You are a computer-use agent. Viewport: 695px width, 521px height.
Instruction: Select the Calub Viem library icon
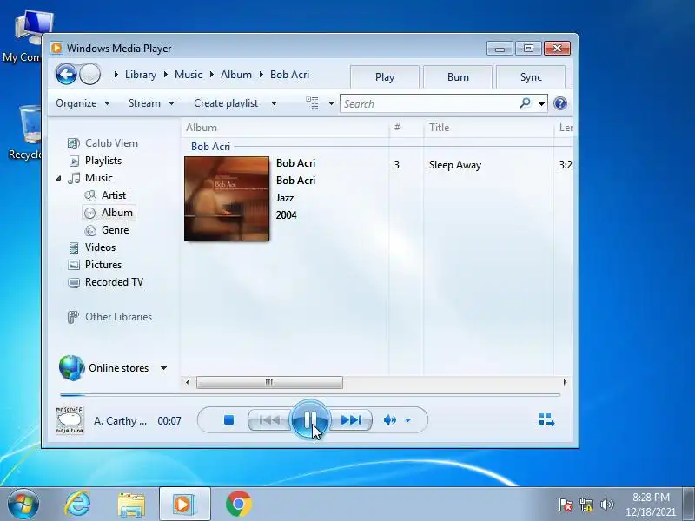73,143
